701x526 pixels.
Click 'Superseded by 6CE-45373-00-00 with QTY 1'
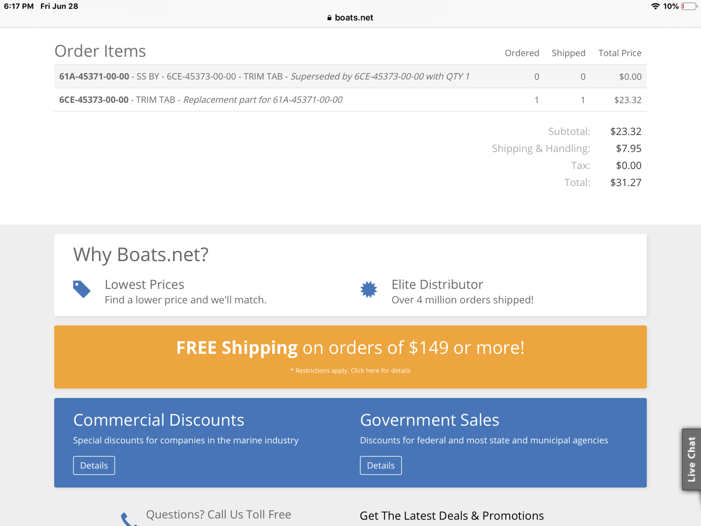pyautogui.click(x=380, y=76)
